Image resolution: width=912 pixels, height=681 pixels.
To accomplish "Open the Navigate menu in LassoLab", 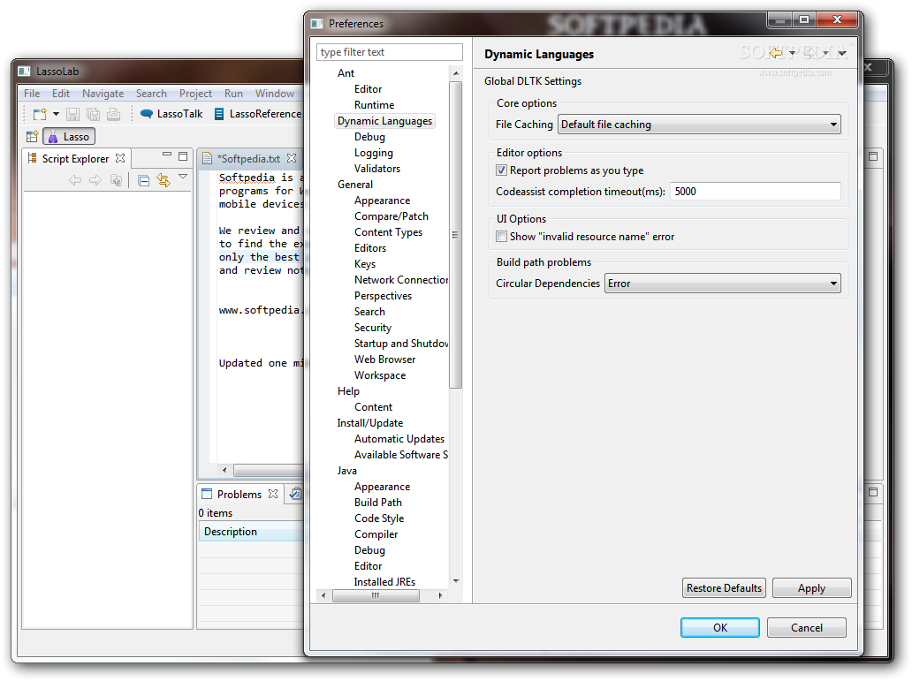I will pos(103,93).
